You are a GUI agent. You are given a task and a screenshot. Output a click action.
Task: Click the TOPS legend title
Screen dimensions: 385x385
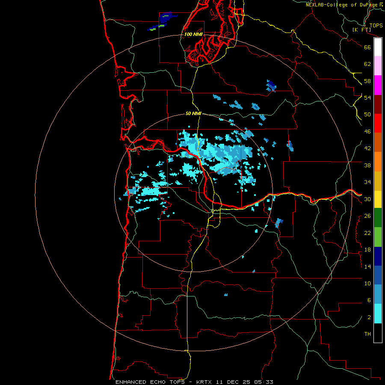376,25
